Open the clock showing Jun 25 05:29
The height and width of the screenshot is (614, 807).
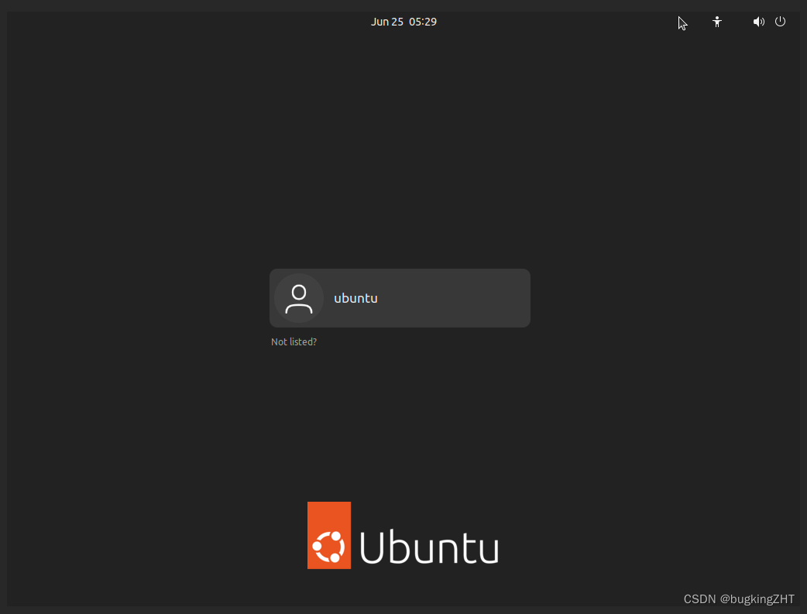click(403, 22)
